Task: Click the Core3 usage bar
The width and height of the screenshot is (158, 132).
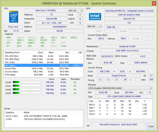Action: (27, 93)
